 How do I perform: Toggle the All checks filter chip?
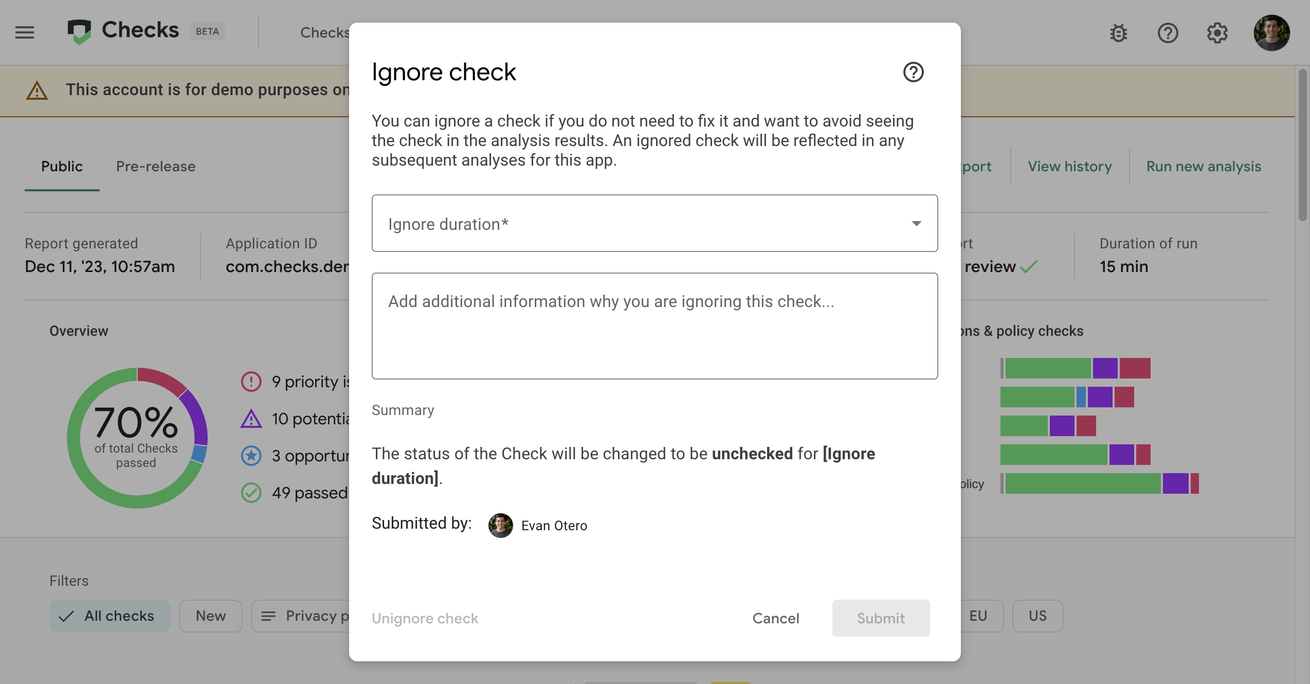coord(110,616)
